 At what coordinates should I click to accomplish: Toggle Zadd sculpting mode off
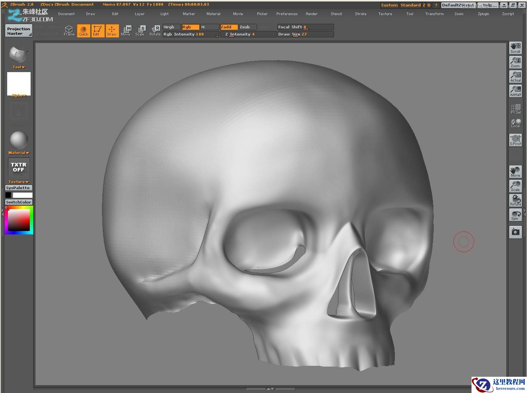click(228, 27)
